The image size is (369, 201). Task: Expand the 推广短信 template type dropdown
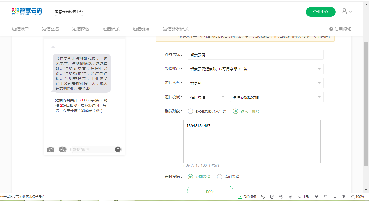pyautogui.click(x=207, y=97)
